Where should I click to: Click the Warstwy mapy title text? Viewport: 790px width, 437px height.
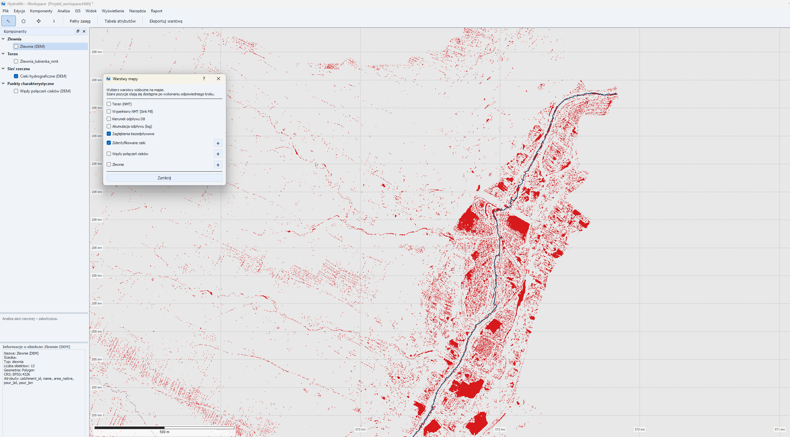coord(125,79)
